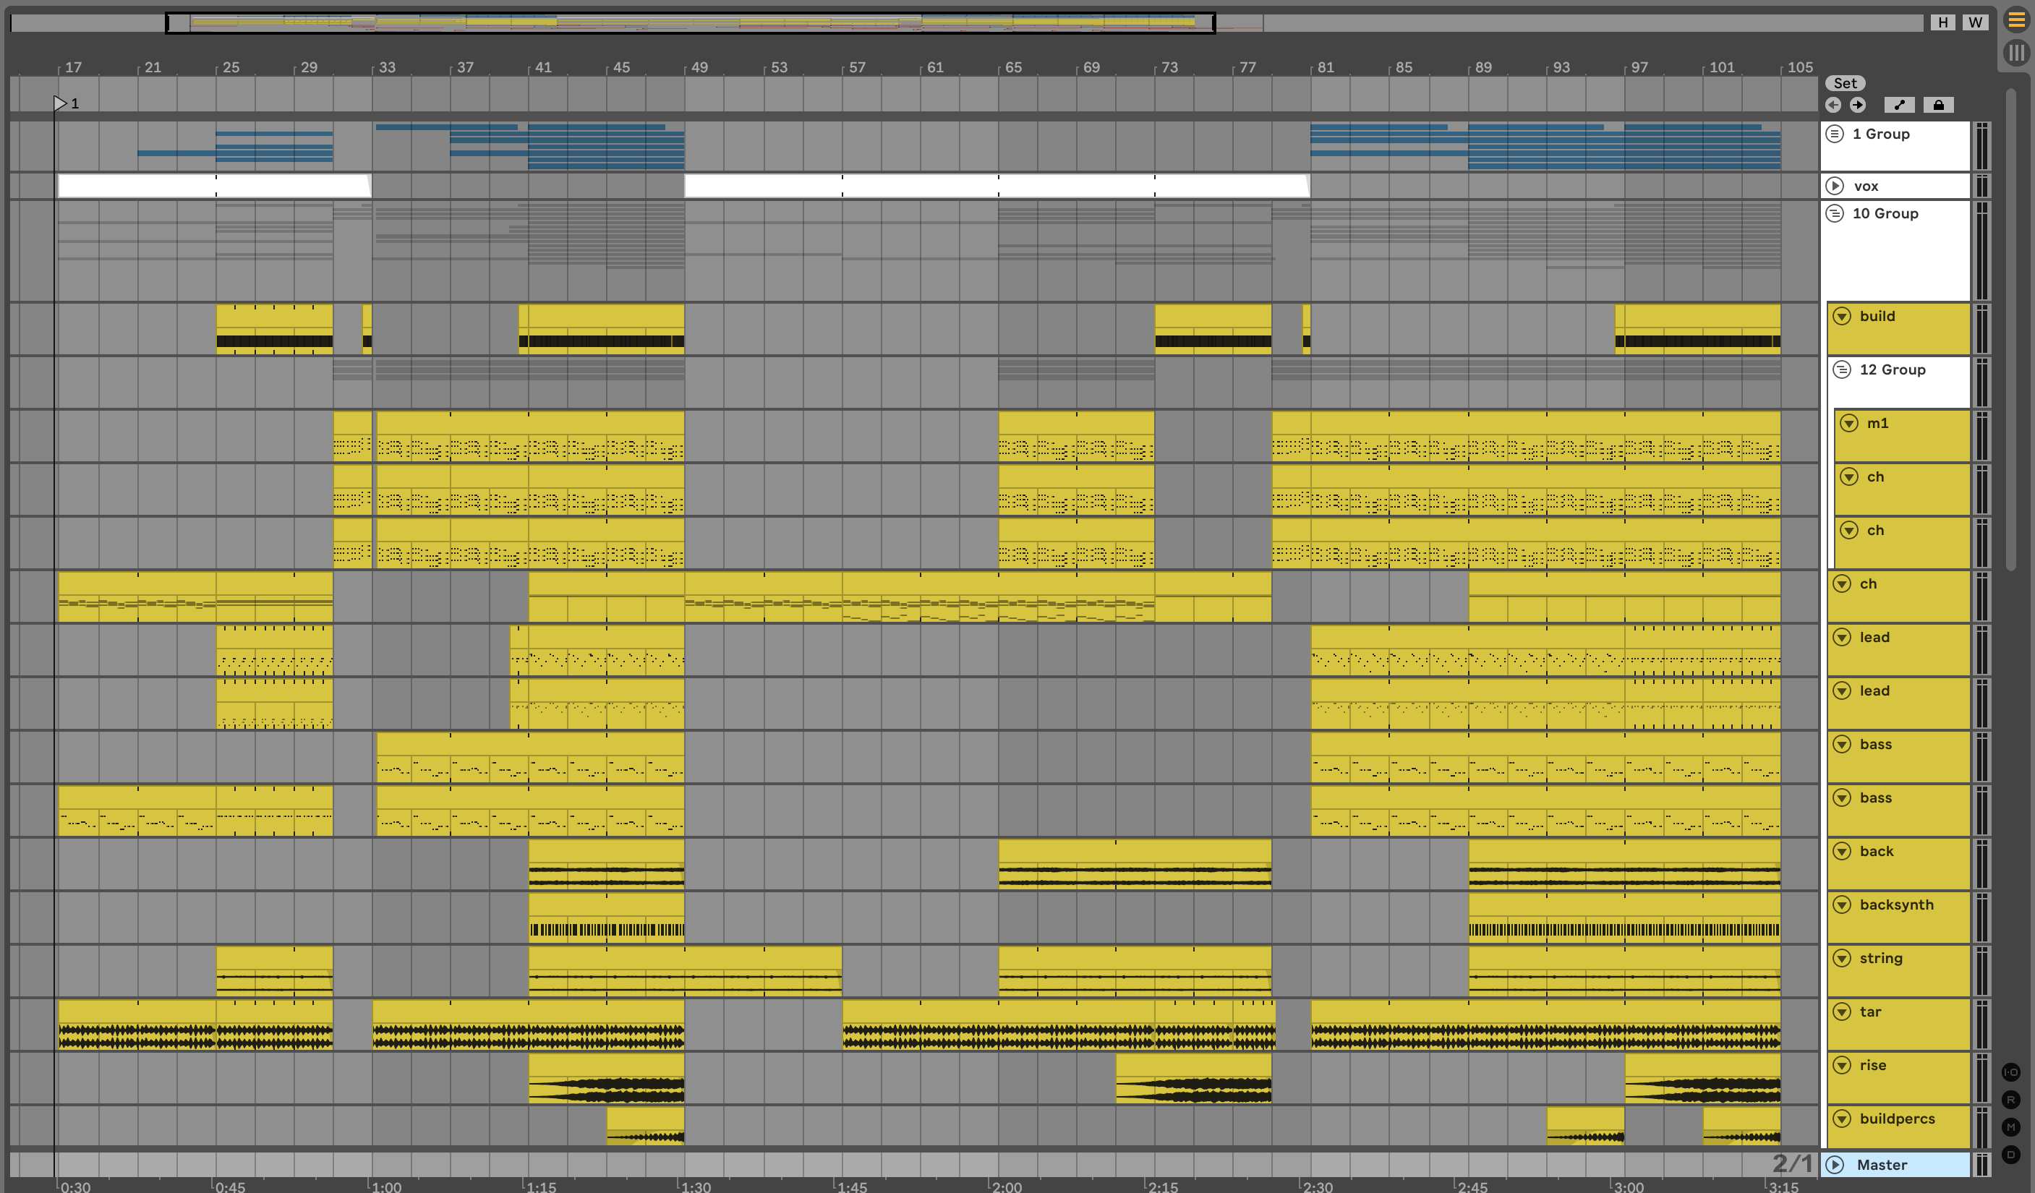The image size is (2035, 1193).
Task: Fold the 12 Group track
Action: click(x=1842, y=369)
